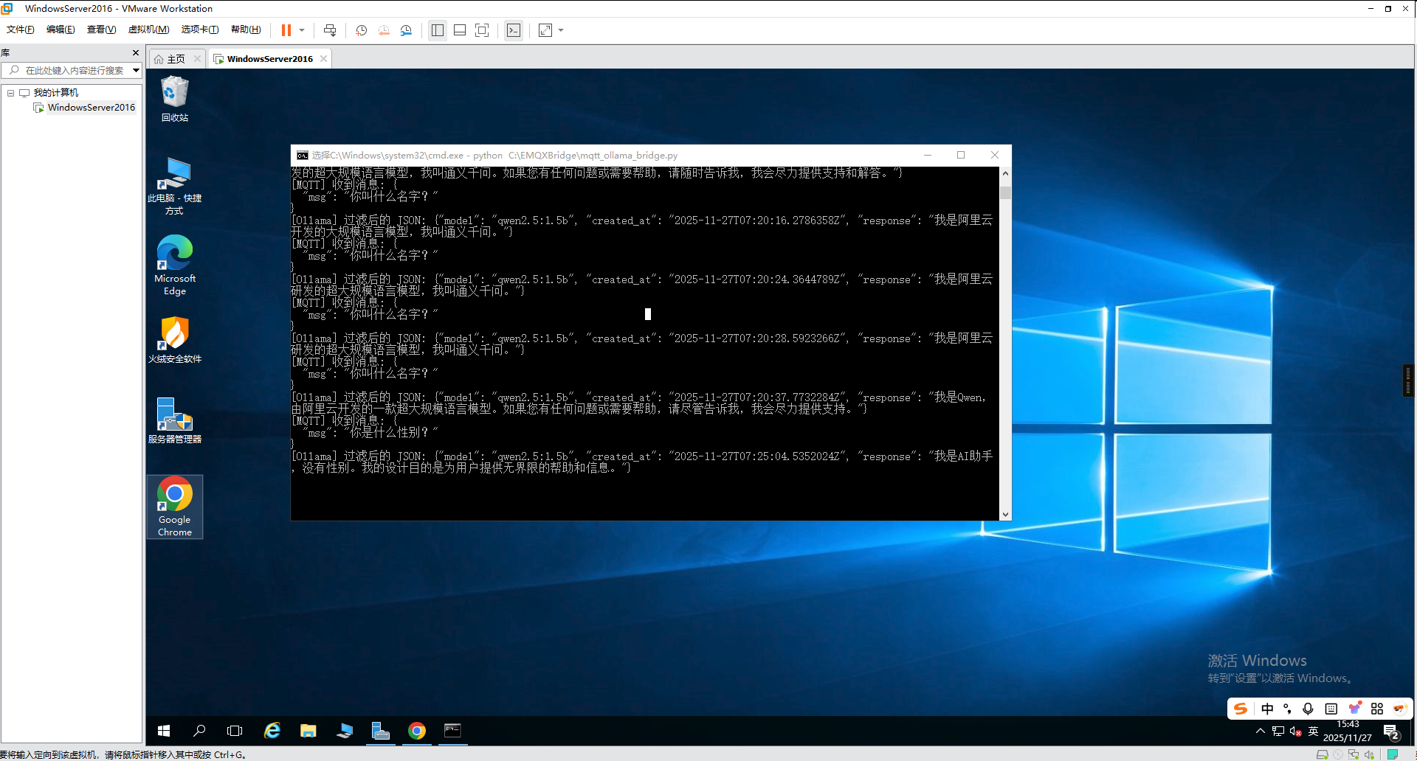Viewport: 1417px width, 761px height.
Task: Open Task View from the taskbar
Action: point(235,731)
